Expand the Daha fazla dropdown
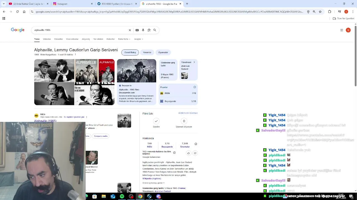The image size is (357, 200). pyautogui.click(x=124, y=39)
